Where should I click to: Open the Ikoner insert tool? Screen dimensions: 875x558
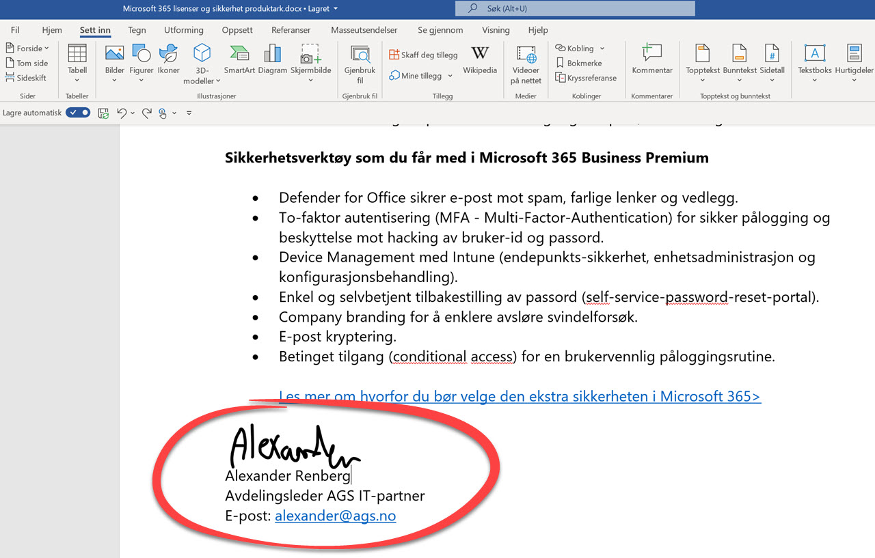pyautogui.click(x=168, y=61)
